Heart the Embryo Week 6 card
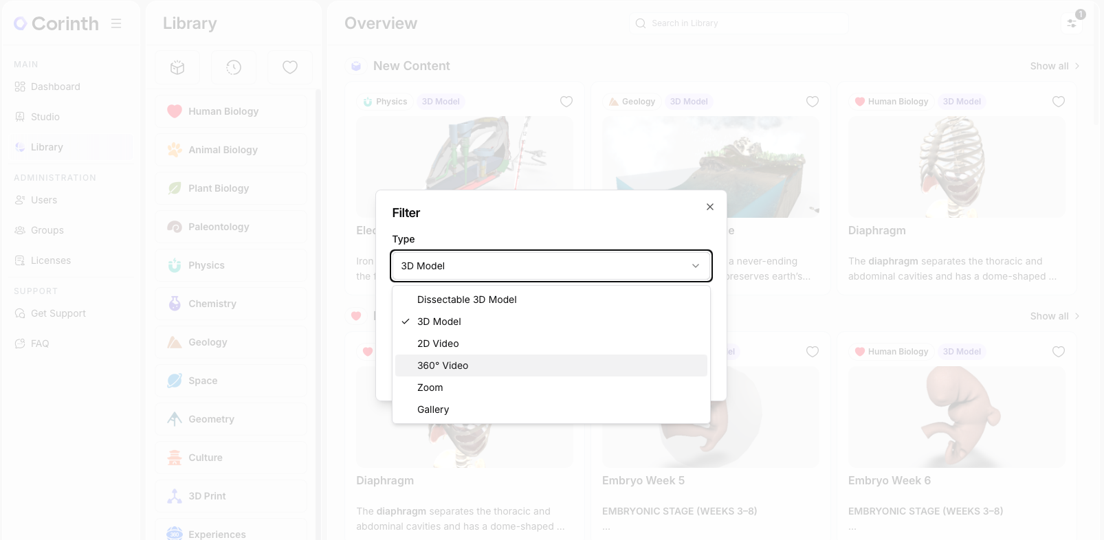This screenshot has height=540, width=1104. 1058,352
